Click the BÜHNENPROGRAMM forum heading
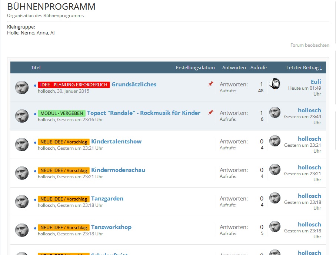 click(x=51, y=7)
